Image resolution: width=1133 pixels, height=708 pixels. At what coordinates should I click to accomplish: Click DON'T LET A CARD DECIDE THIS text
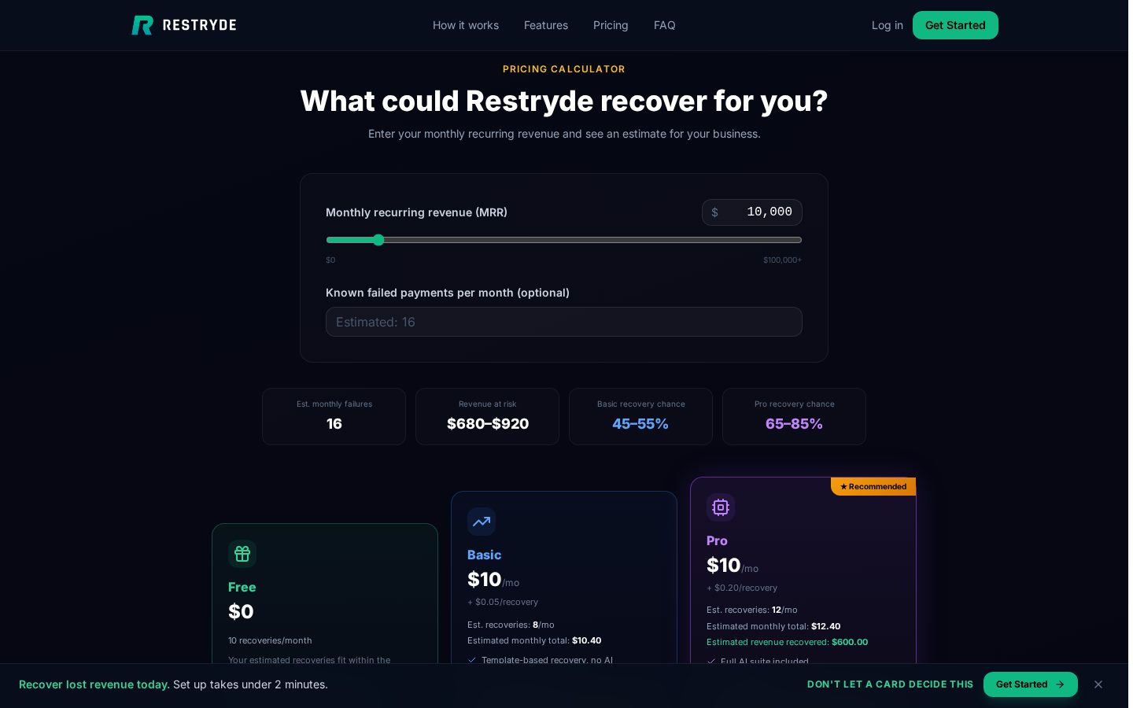(890, 684)
